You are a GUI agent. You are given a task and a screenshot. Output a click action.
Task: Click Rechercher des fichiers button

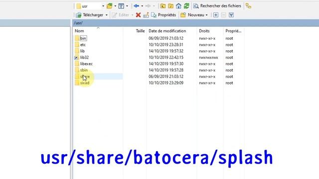(x=217, y=6)
